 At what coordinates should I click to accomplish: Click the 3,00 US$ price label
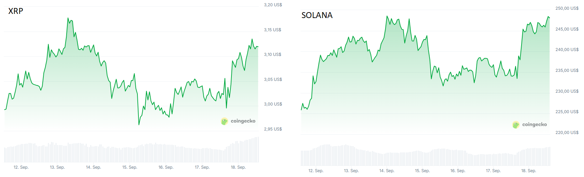(273, 104)
